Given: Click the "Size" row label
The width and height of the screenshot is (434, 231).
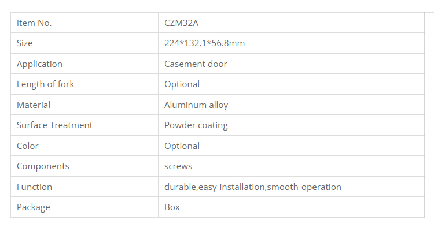Looking at the screenshot, I should point(25,43).
